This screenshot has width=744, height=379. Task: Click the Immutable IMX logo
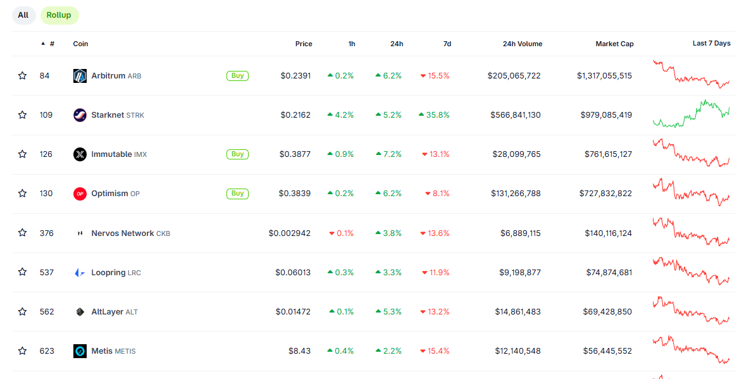click(x=80, y=154)
